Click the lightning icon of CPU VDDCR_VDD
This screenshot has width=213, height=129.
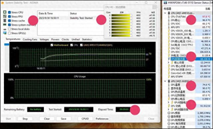pyautogui.click(x=169, y=31)
